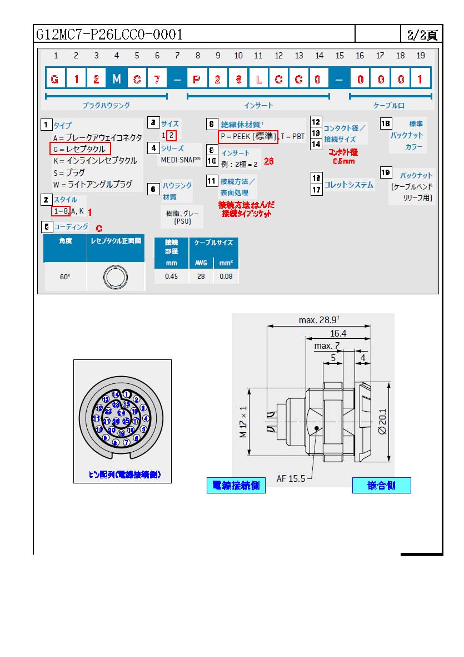Image resolution: width=464 pixels, height=657 pixels.
Task: Click the プラグハウジング bracket label
Action: tap(106, 105)
